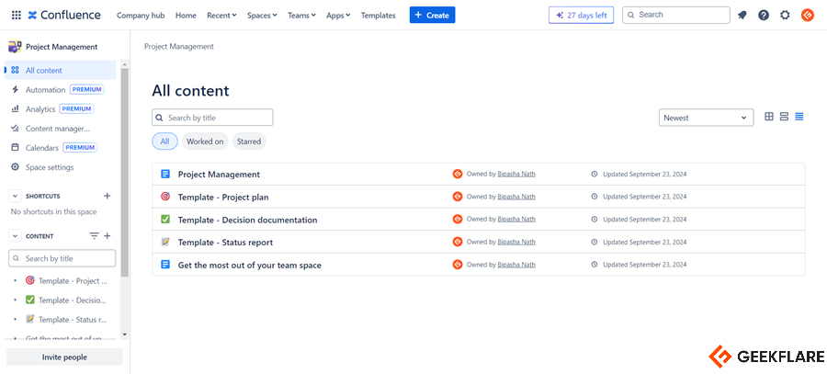This screenshot has width=827, height=374.
Task: Expand the Apps dropdown menu
Action: click(338, 16)
